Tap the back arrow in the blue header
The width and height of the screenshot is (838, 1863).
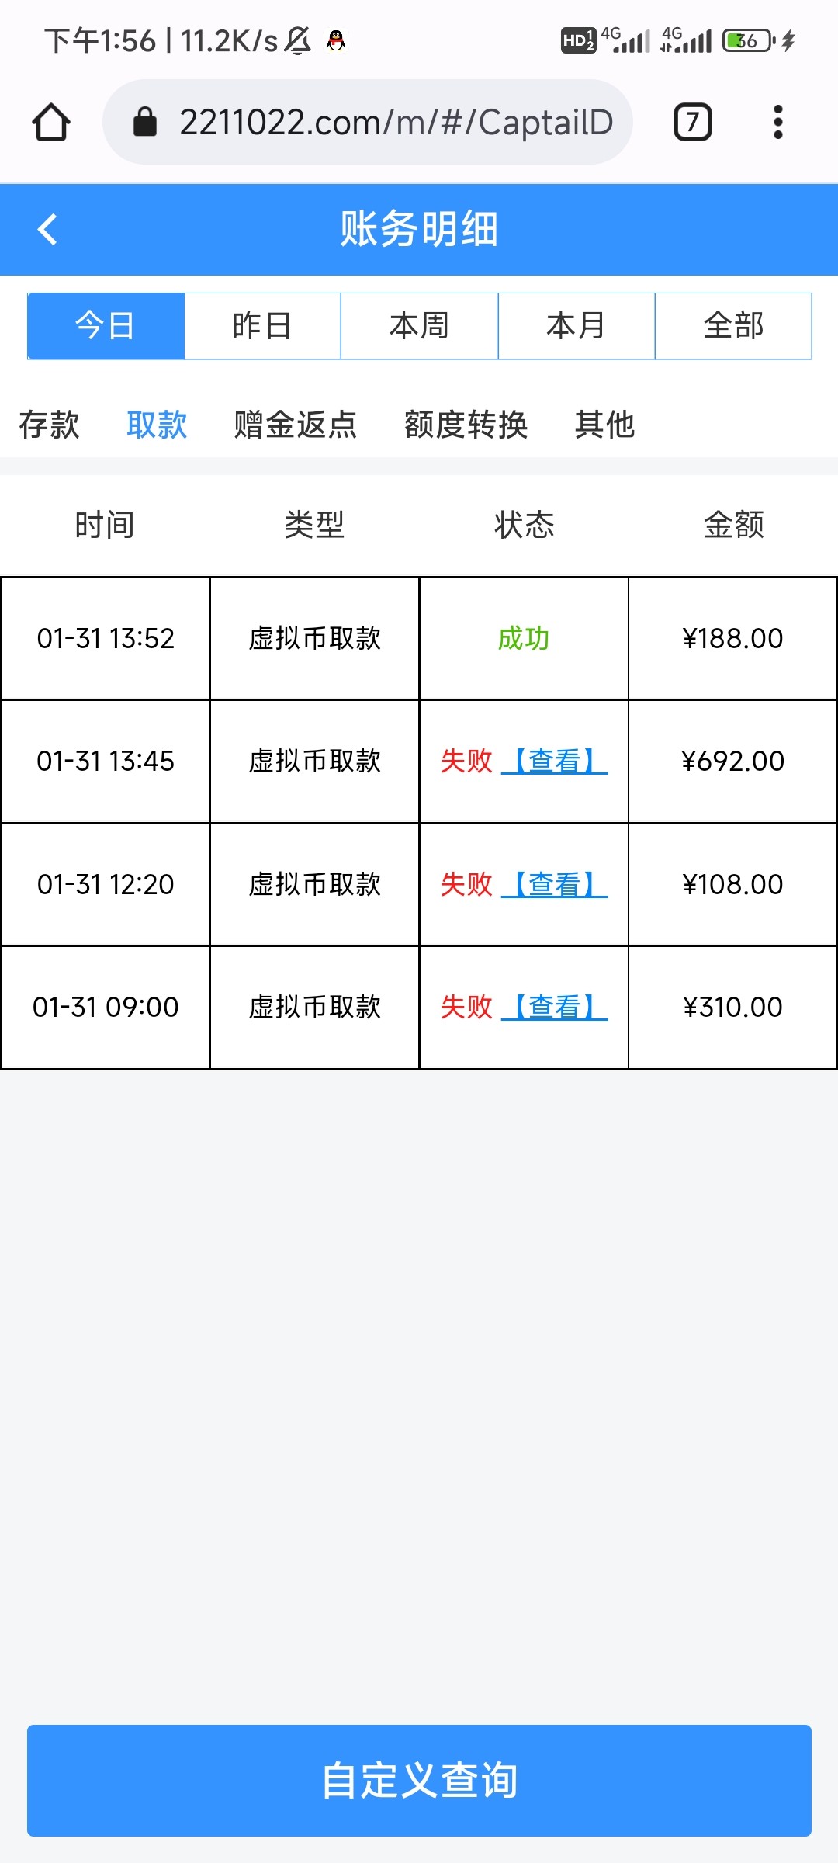pos(48,230)
